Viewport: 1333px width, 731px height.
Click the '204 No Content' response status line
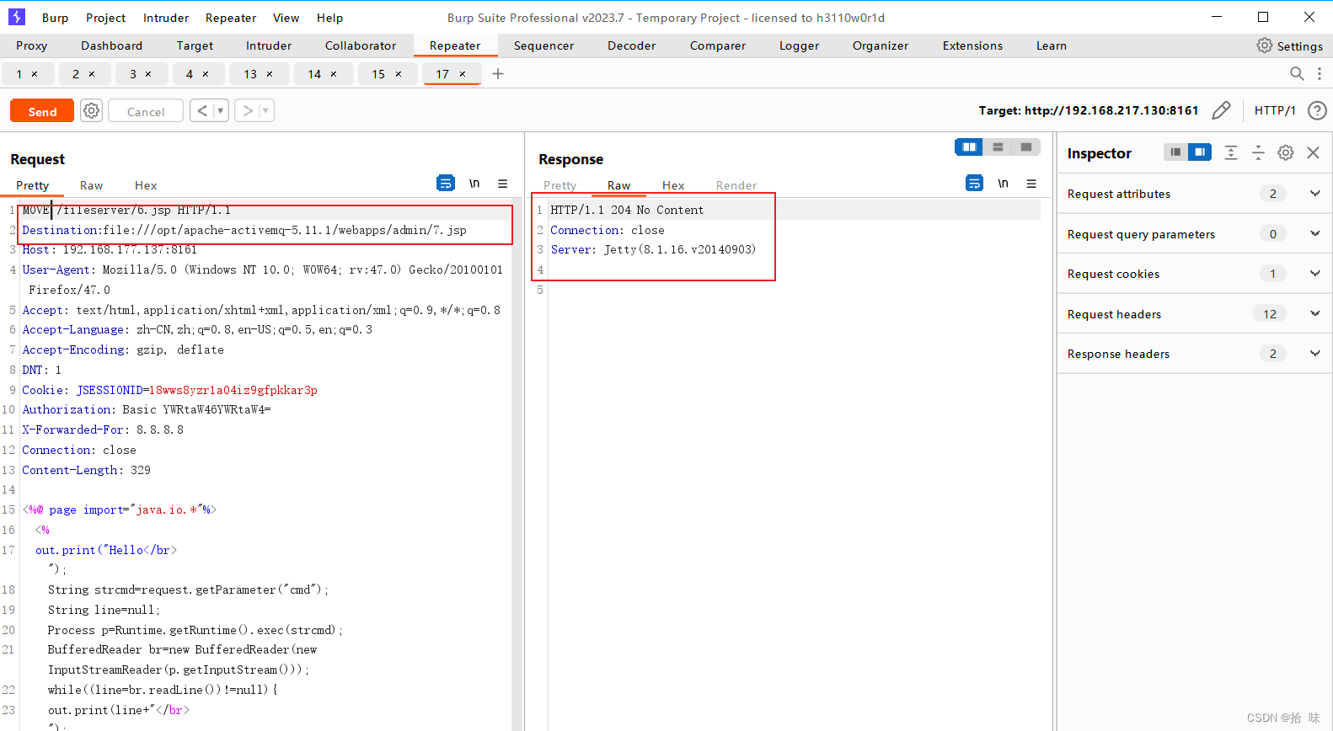pos(627,210)
